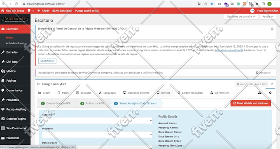Switch to the Languages tab

point(107,93)
